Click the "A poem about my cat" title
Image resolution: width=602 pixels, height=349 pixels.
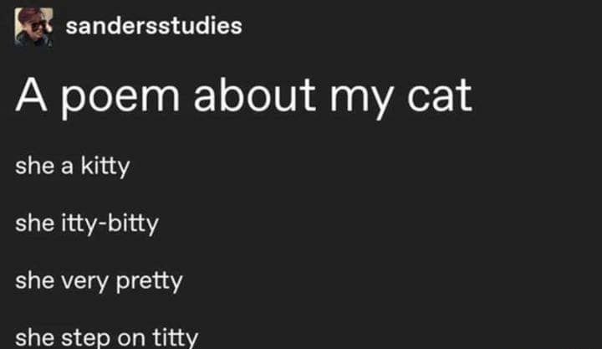(x=244, y=97)
